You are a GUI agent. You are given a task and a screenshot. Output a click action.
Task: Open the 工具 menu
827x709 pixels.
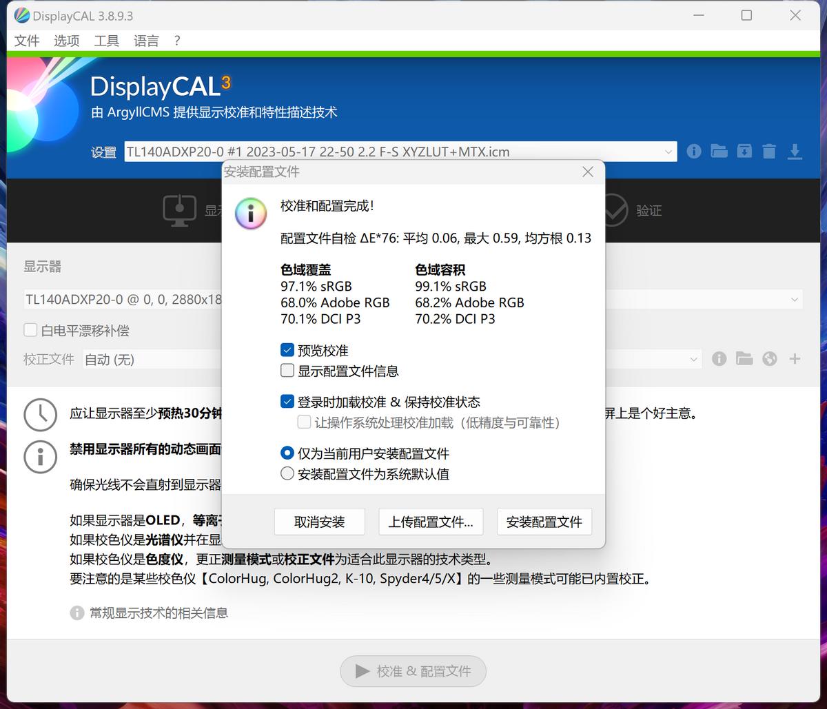pyautogui.click(x=106, y=41)
